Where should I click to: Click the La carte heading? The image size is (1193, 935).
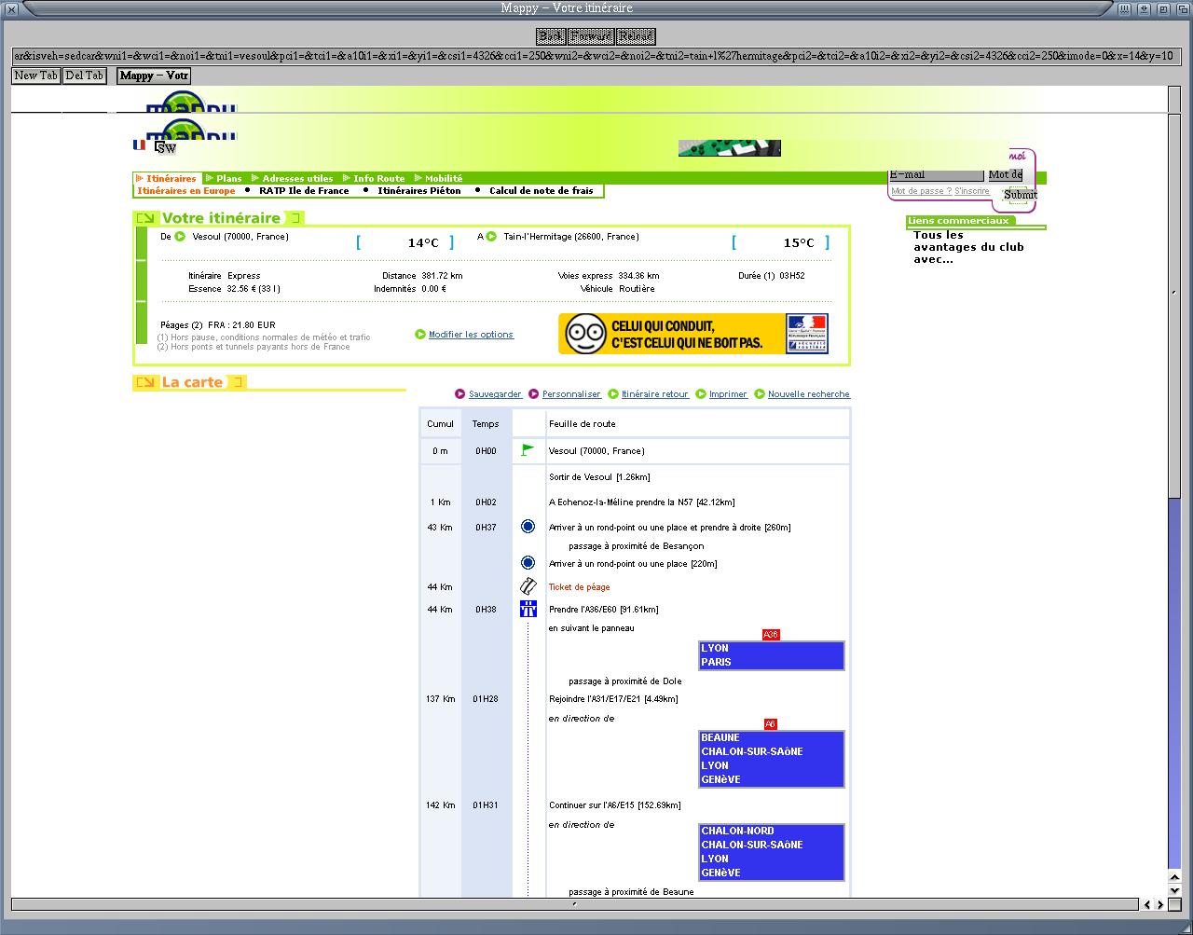pos(192,382)
